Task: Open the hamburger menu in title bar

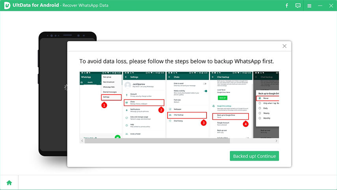Action: pyautogui.click(x=309, y=6)
